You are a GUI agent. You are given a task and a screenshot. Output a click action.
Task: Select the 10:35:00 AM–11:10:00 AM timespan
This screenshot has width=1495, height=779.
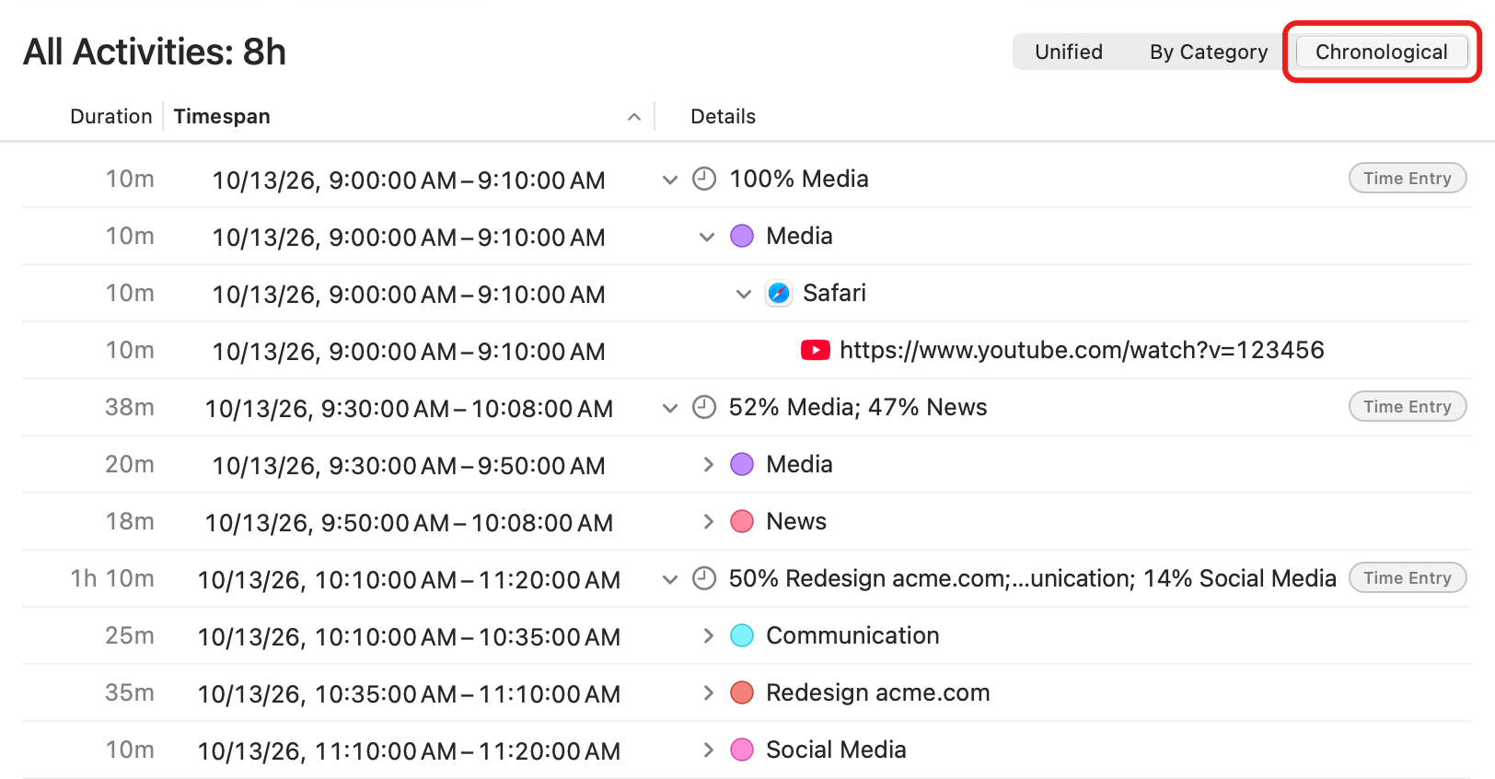409,693
